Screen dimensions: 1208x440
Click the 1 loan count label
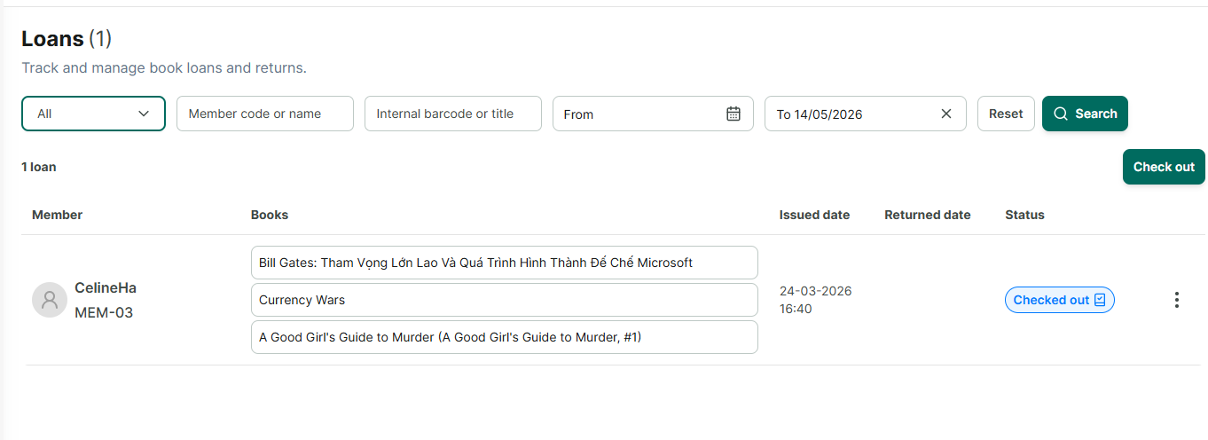coord(39,167)
